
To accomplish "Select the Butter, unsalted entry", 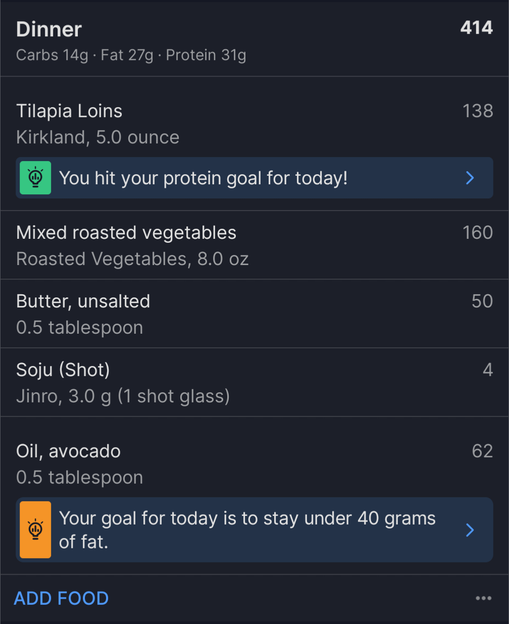I will tap(254, 314).
